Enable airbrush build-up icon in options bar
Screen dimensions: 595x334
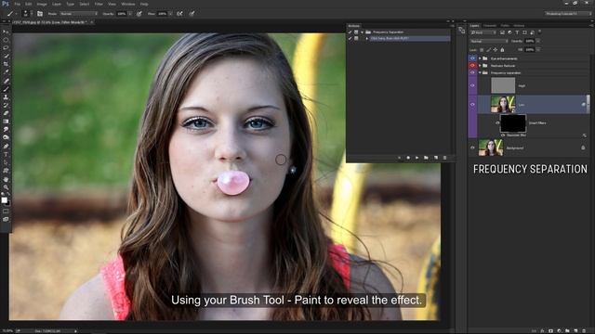click(179, 14)
